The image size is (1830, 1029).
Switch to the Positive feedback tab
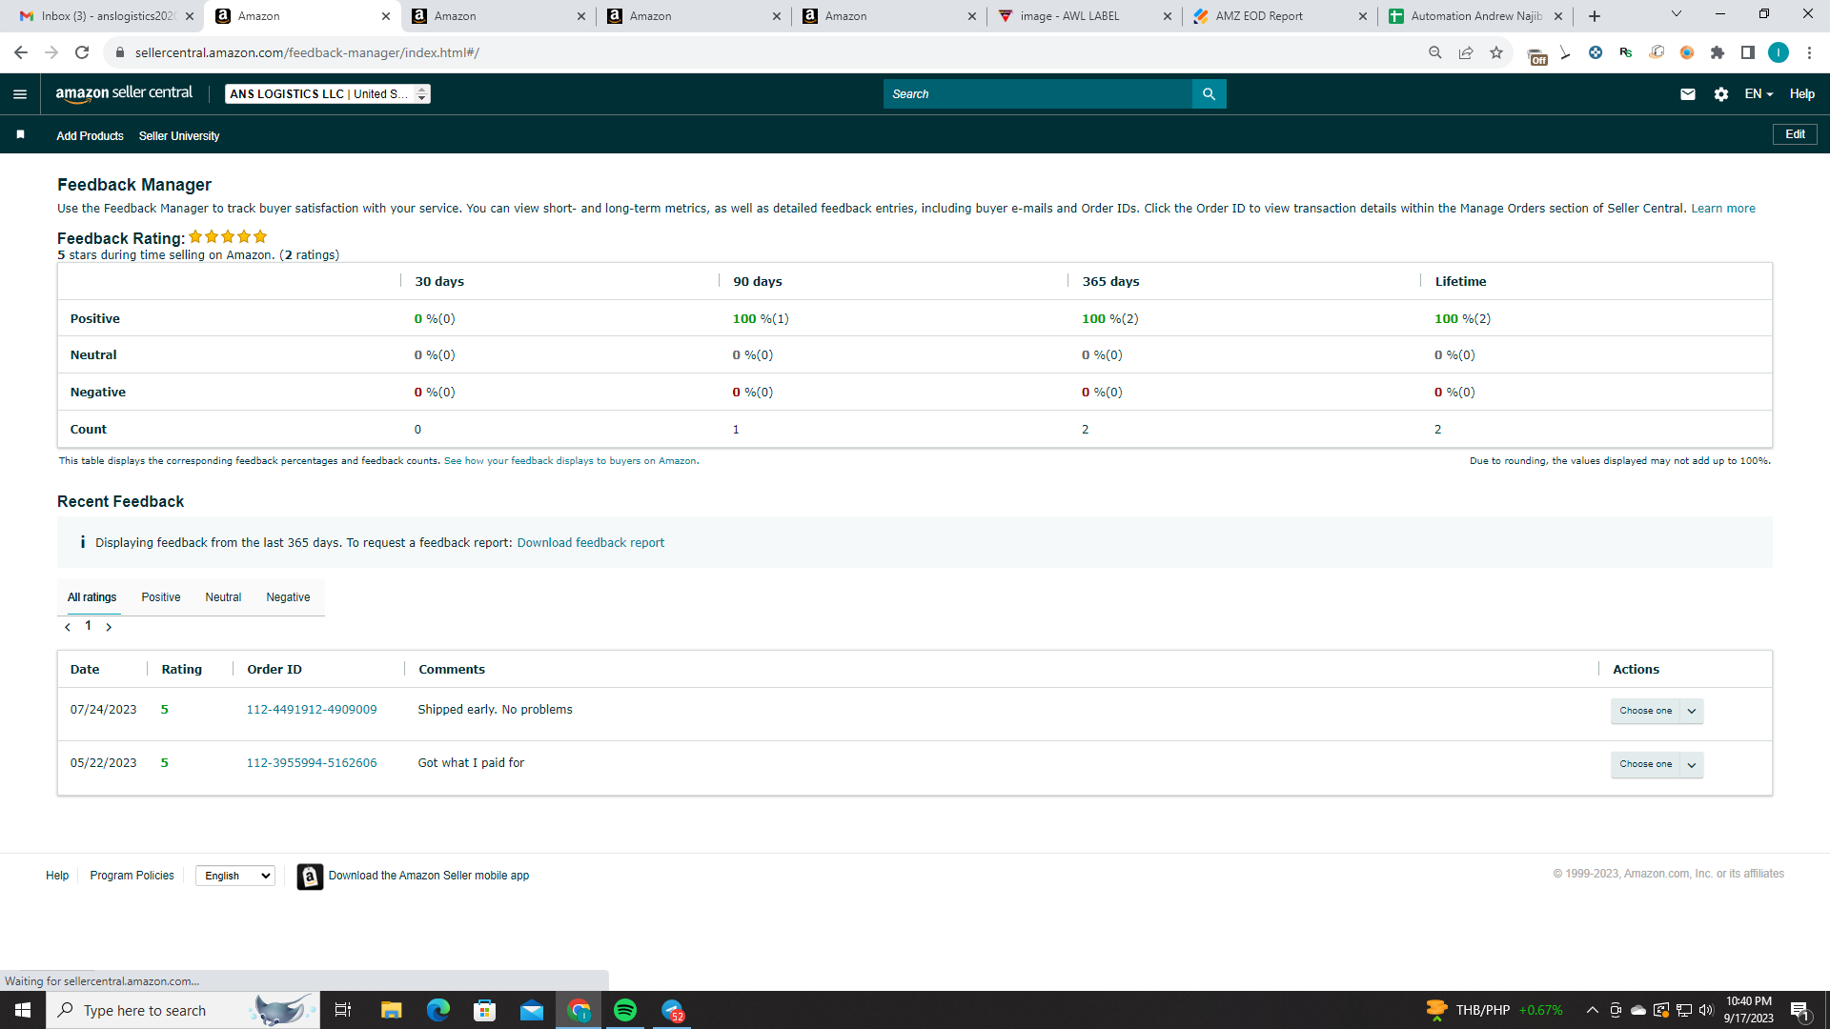(161, 597)
